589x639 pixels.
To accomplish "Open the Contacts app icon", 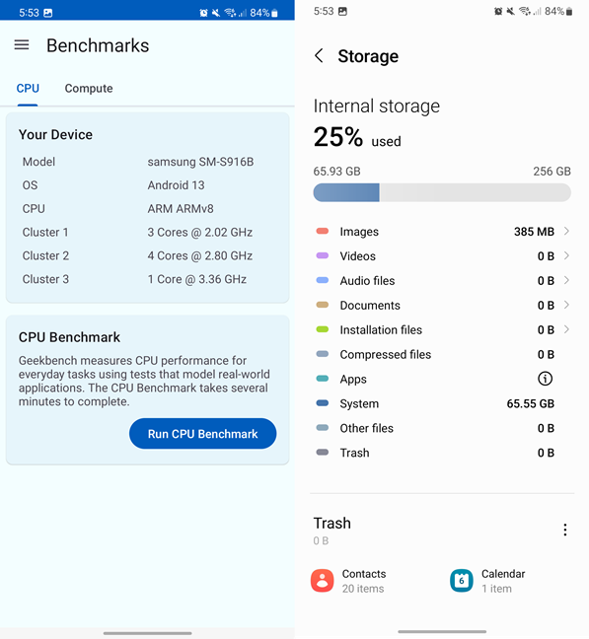I will coord(322,580).
